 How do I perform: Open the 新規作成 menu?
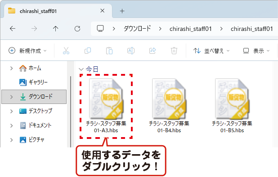coord(27,51)
